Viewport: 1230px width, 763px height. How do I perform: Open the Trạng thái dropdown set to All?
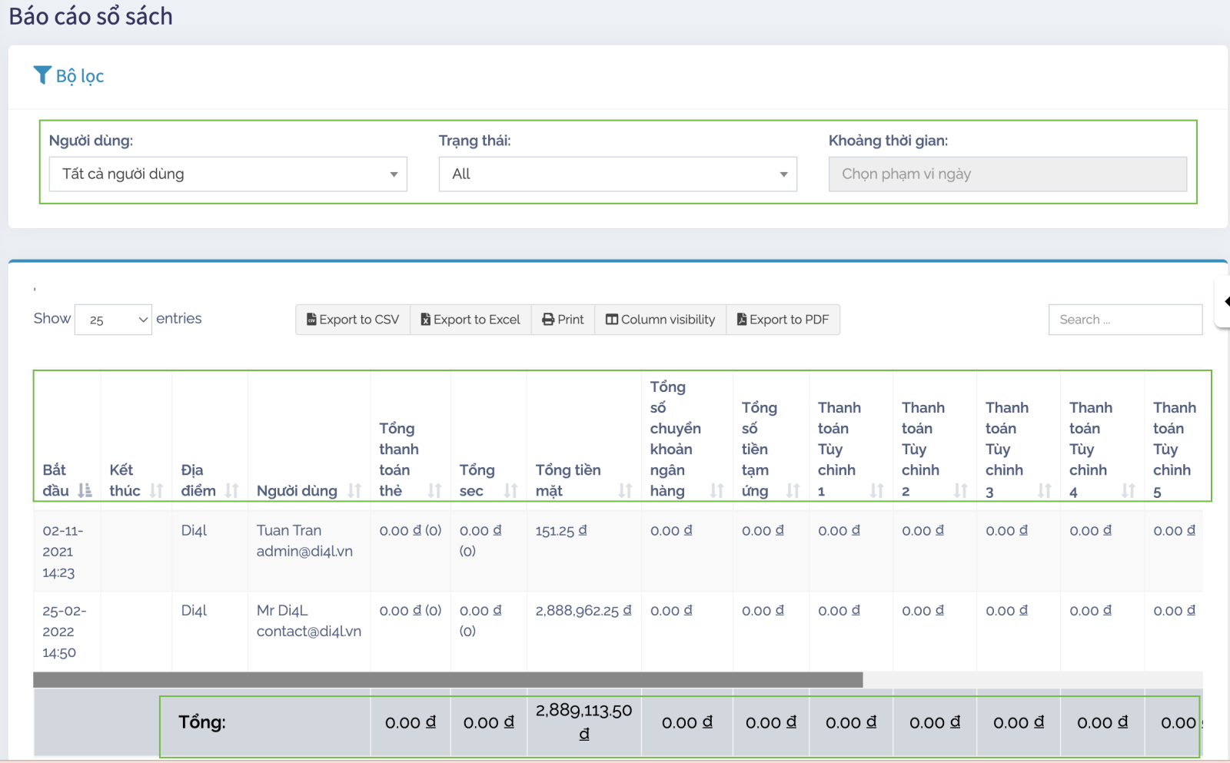617,174
